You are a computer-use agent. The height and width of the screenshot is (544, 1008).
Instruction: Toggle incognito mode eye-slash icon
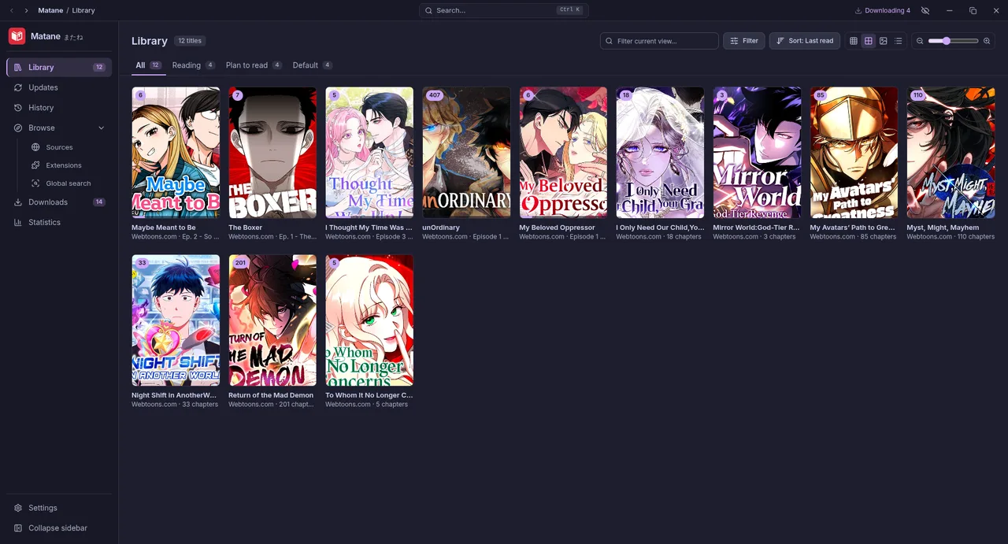coord(925,10)
